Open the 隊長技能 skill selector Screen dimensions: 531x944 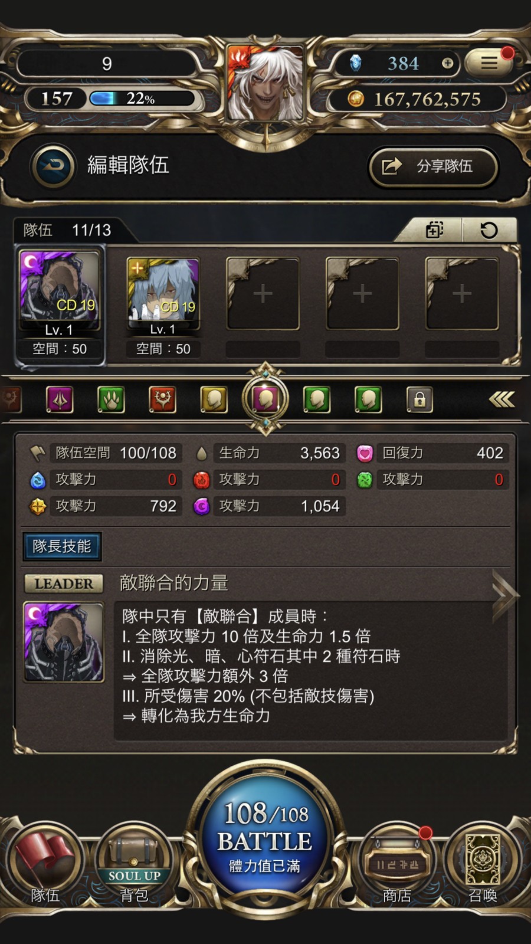(62, 546)
